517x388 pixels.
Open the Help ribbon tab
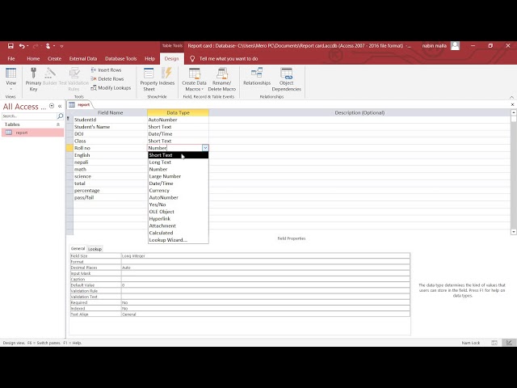click(x=149, y=59)
